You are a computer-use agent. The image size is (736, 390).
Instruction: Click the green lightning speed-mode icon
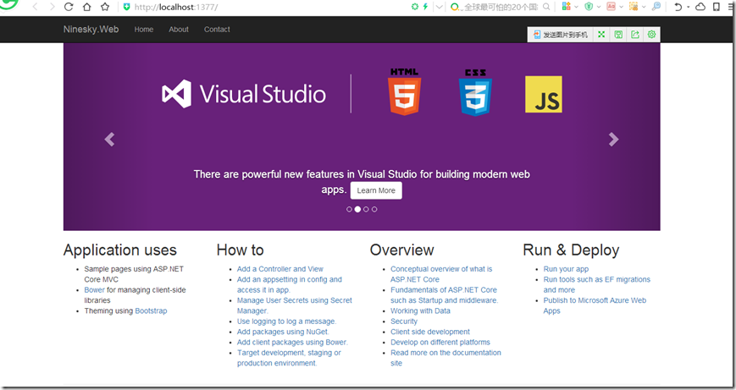click(x=425, y=7)
